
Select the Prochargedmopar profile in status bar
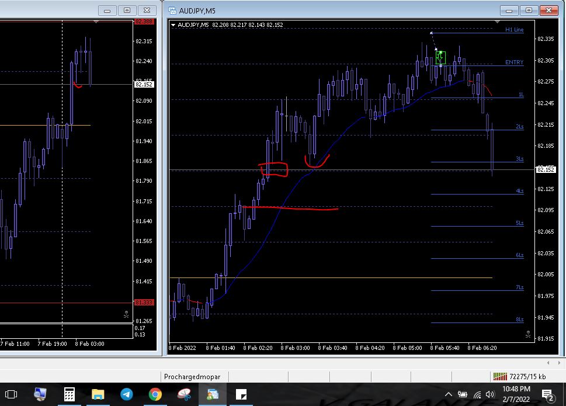187,377
